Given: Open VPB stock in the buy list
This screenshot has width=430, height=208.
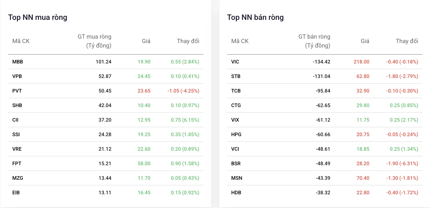Looking at the screenshot, I should click(17, 76).
